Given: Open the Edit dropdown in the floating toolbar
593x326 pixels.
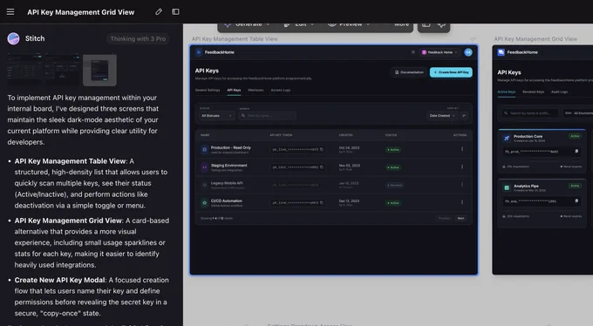Looking at the screenshot, I should [299, 24].
